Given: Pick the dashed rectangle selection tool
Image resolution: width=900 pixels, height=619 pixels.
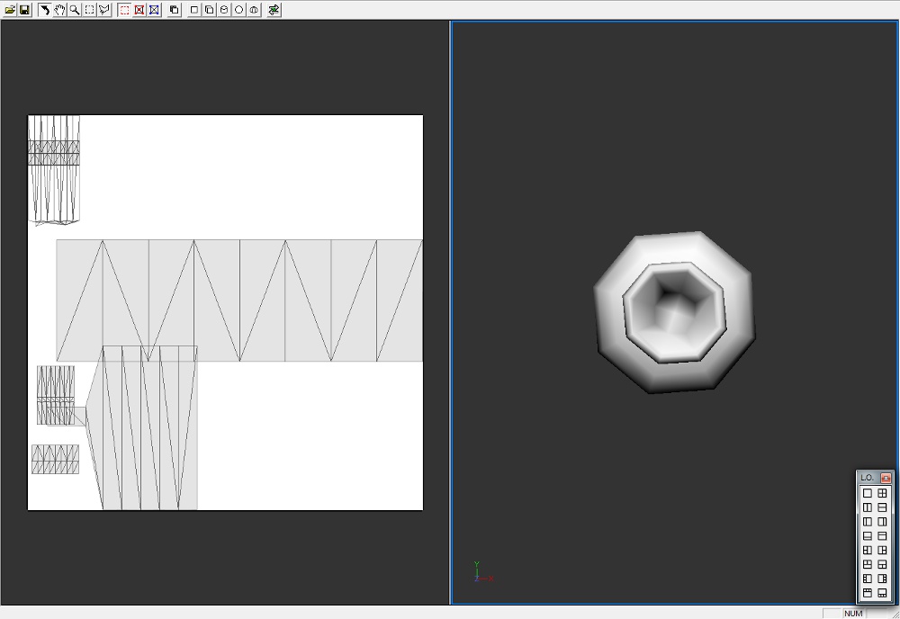Looking at the screenshot, I should click(x=89, y=10).
